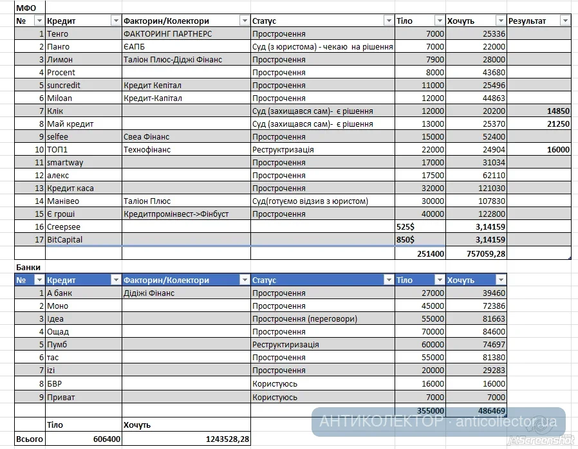Select the izi bank cell
Screen dimensions: 578x449
click(x=84, y=370)
